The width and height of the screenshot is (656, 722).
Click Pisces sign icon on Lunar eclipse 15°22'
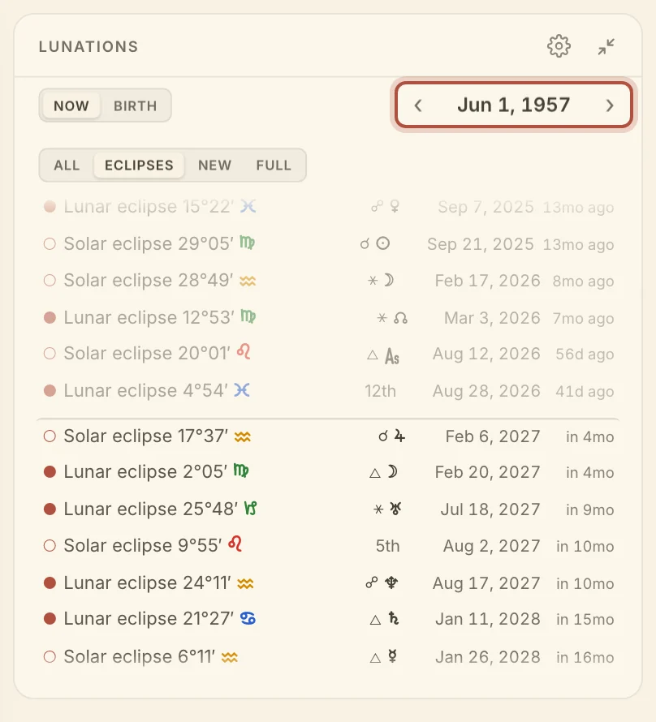pyautogui.click(x=248, y=206)
